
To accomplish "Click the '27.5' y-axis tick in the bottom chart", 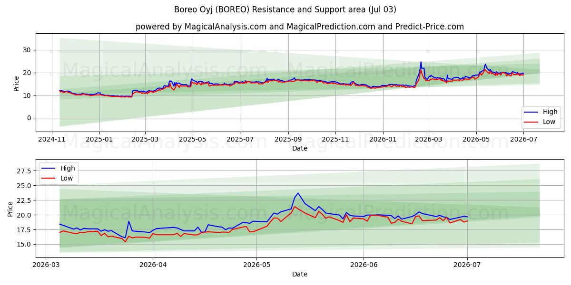I will [x=24, y=171].
